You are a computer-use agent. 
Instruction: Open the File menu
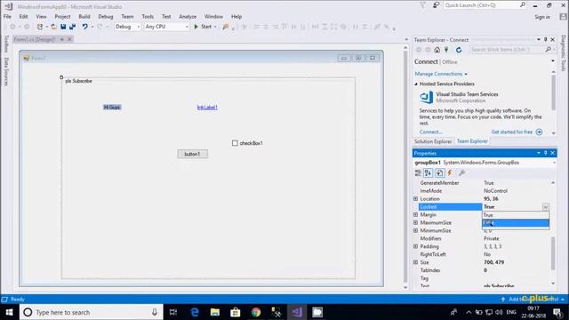pos(7,17)
